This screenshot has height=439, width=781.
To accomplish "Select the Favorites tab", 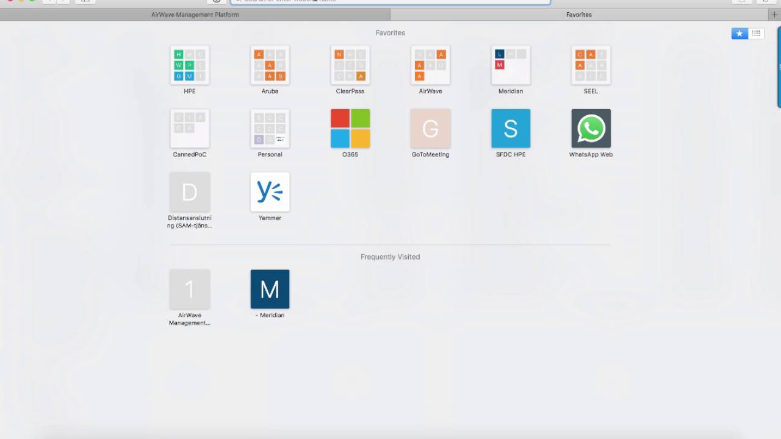I will [579, 15].
